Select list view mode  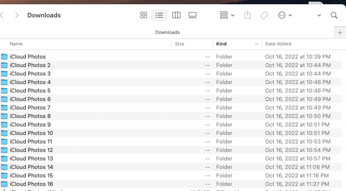pos(159,15)
